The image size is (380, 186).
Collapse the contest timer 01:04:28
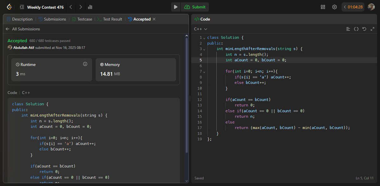pyautogui.click(x=345, y=7)
